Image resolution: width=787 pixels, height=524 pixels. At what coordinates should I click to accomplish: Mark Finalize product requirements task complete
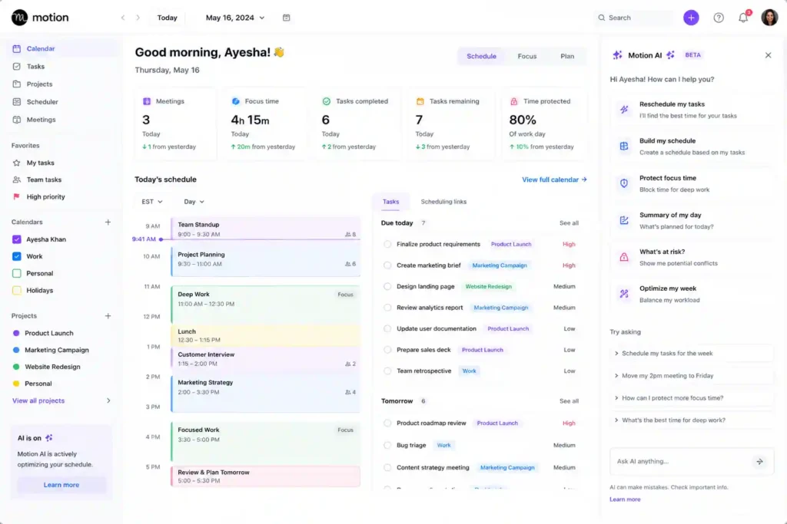[387, 244]
